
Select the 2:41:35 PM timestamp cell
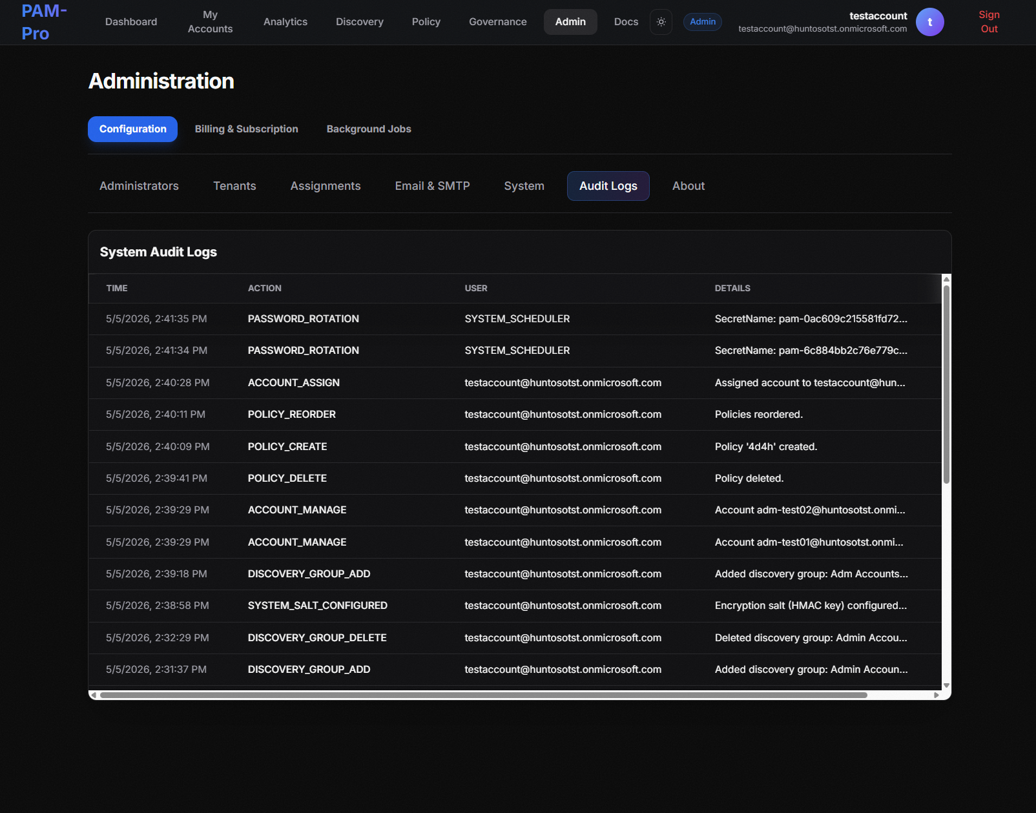tap(156, 319)
